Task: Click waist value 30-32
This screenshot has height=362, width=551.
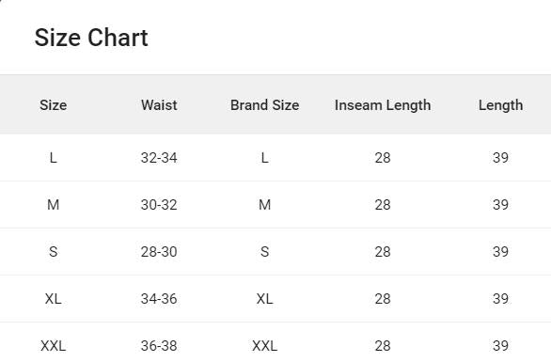Action: [159, 205]
